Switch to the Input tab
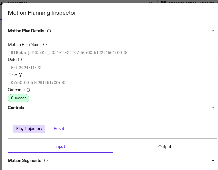The width and height of the screenshot is (218, 170). 60,147
